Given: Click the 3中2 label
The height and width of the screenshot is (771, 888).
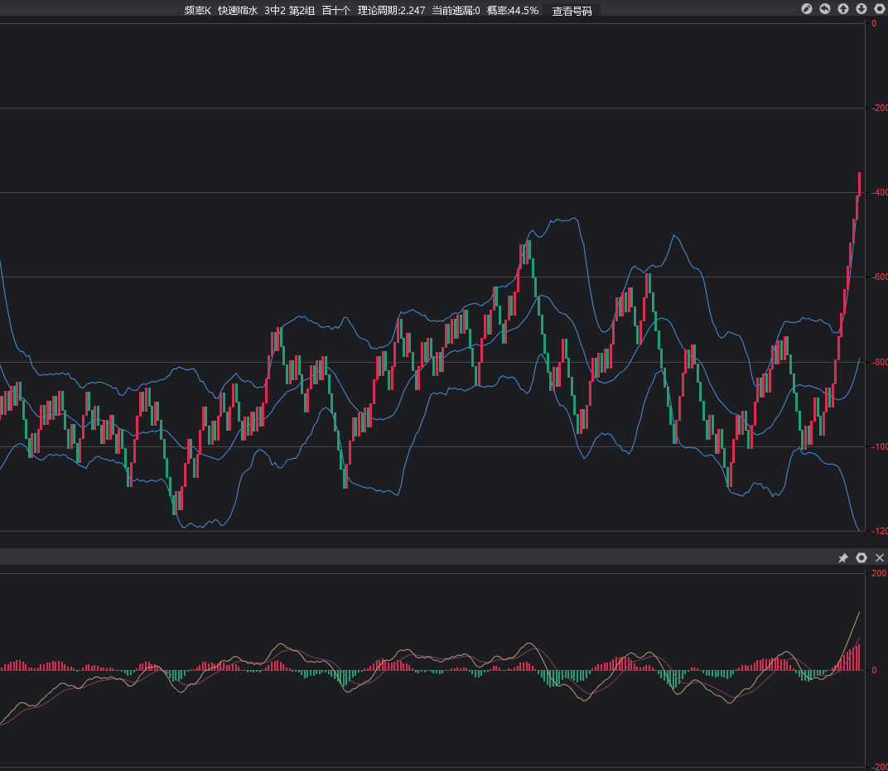Looking at the screenshot, I should point(275,11).
